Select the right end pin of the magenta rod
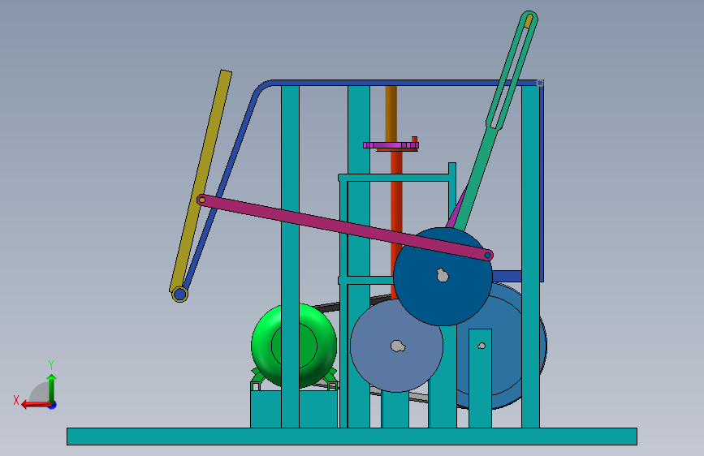 [487, 256]
